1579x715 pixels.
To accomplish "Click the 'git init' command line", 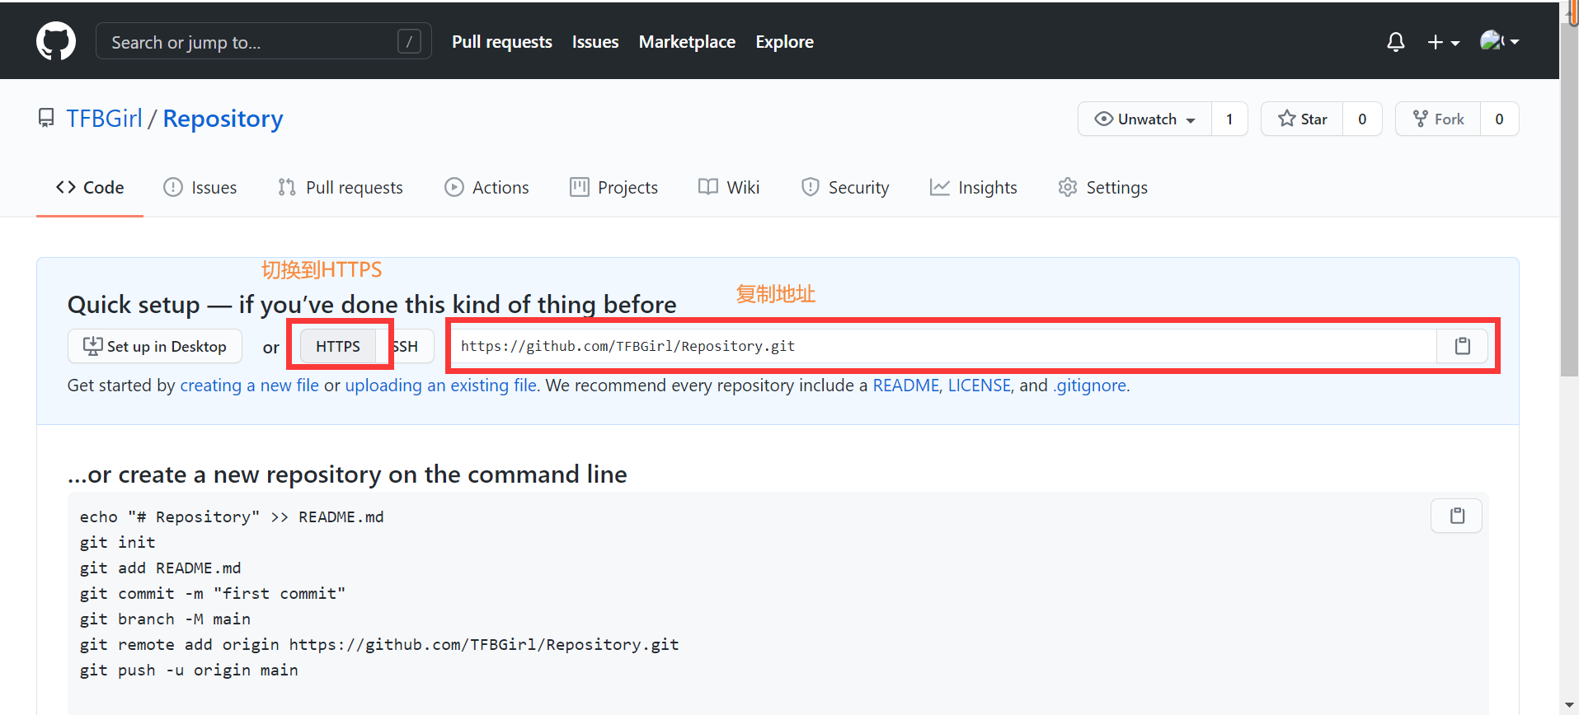I will pyautogui.click(x=118, y=542).
